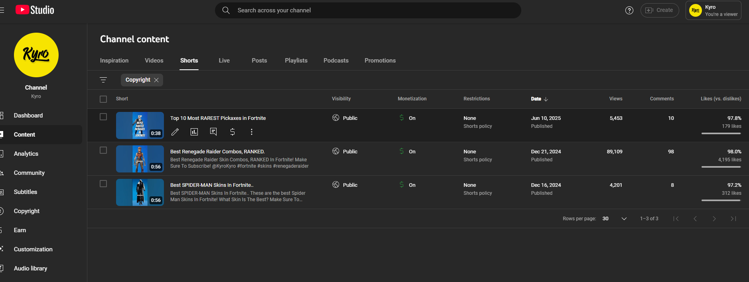Sort by Date column arrow
Image resolution: width=749 pixels, height=282 pixels.
(x=546, y=99)
